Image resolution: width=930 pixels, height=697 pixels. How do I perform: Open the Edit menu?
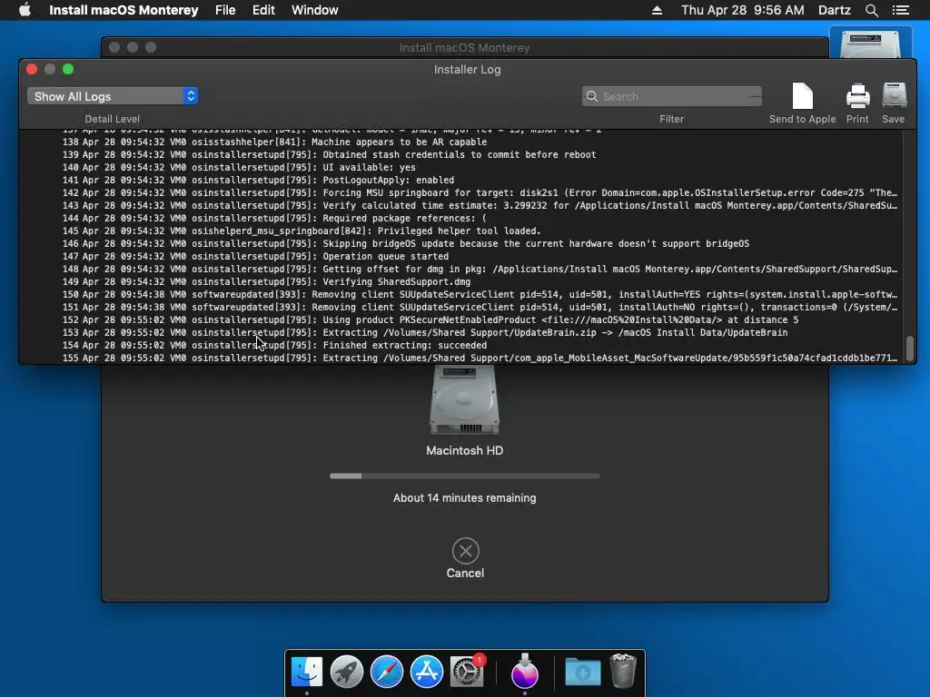coord(263,10)
